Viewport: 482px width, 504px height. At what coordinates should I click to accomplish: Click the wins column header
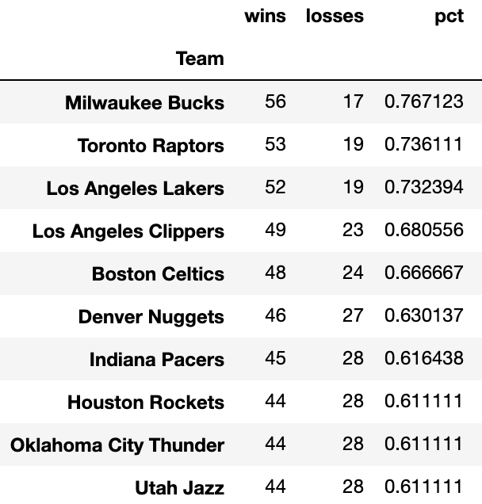tap(265, 16)
